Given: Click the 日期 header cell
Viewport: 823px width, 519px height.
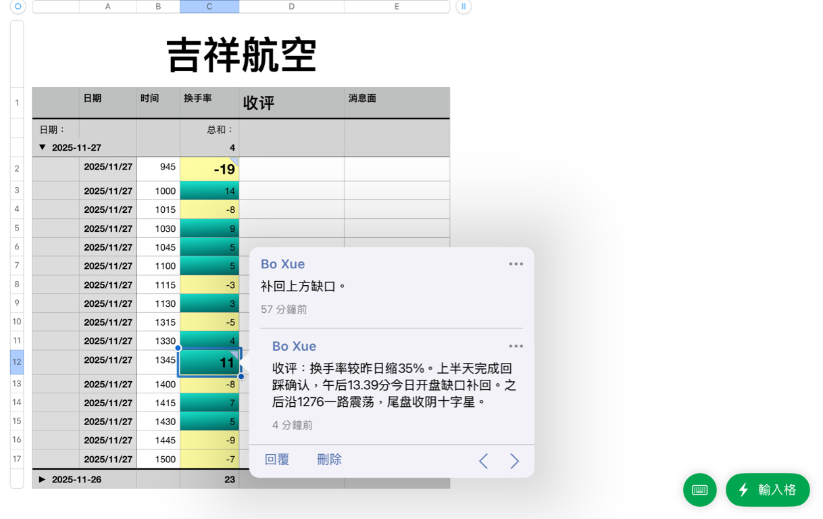Looking at the screenshot, I should click(x=108, y=103).
